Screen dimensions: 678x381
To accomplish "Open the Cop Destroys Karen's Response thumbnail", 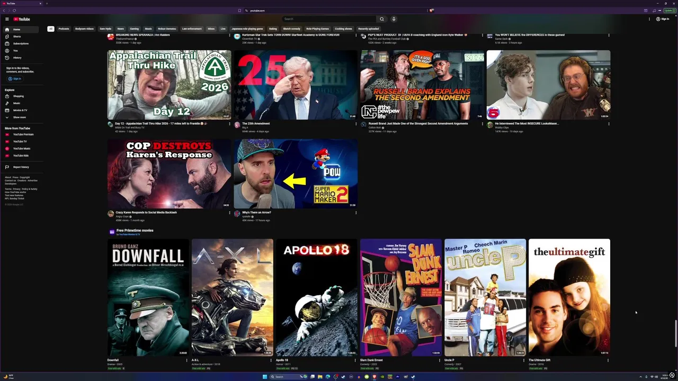I will (169, 174).
